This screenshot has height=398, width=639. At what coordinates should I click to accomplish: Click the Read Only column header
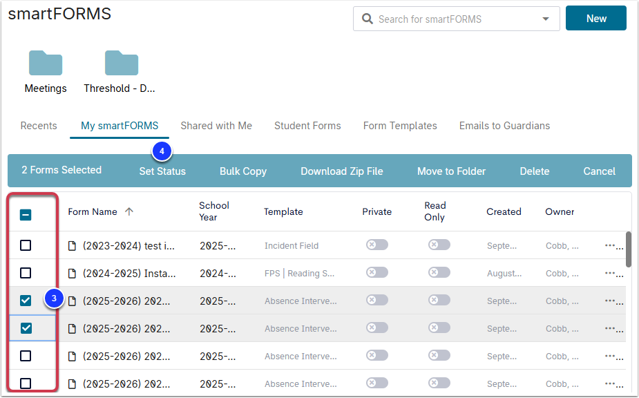435,211
